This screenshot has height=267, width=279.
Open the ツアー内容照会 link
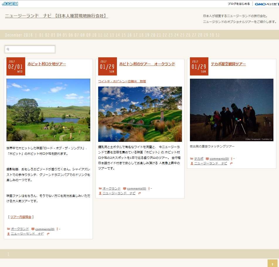click(21, 217)
